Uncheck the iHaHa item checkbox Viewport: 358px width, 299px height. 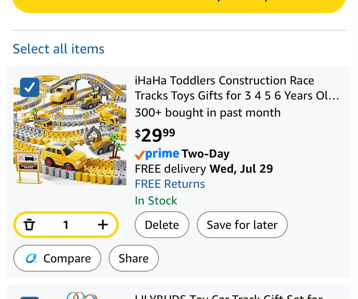(30, 87)
